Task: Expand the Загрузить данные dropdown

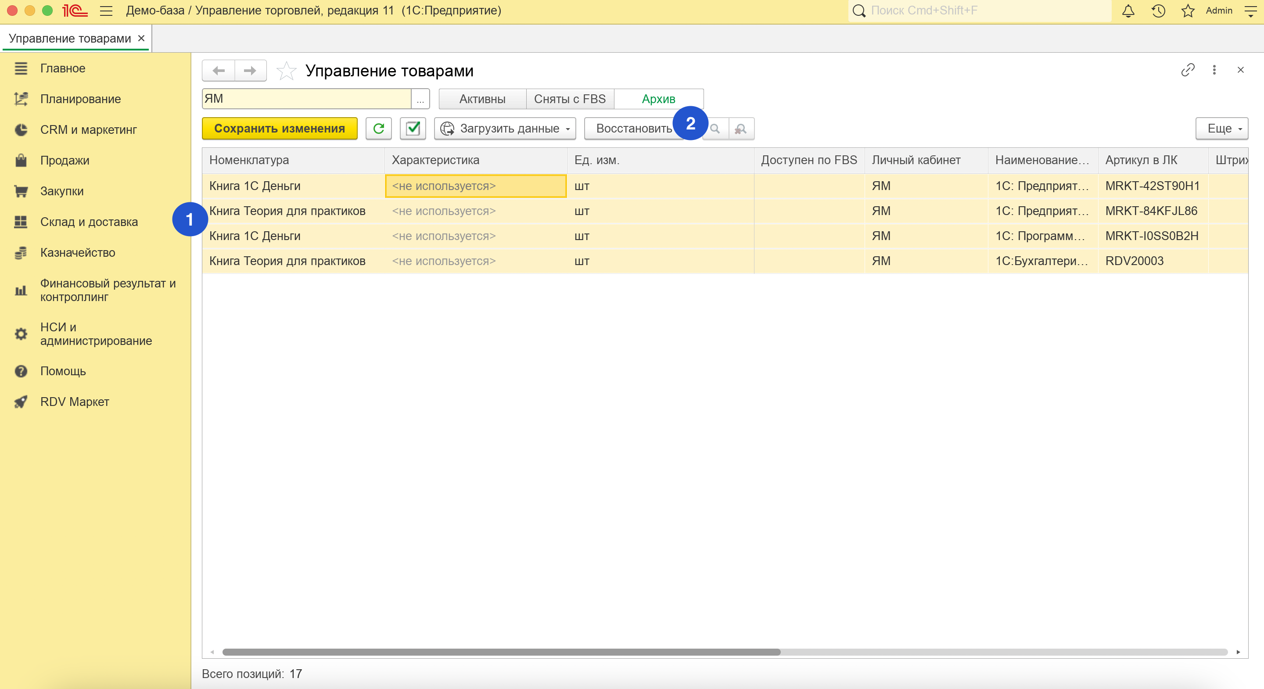Action: [505, 129]
